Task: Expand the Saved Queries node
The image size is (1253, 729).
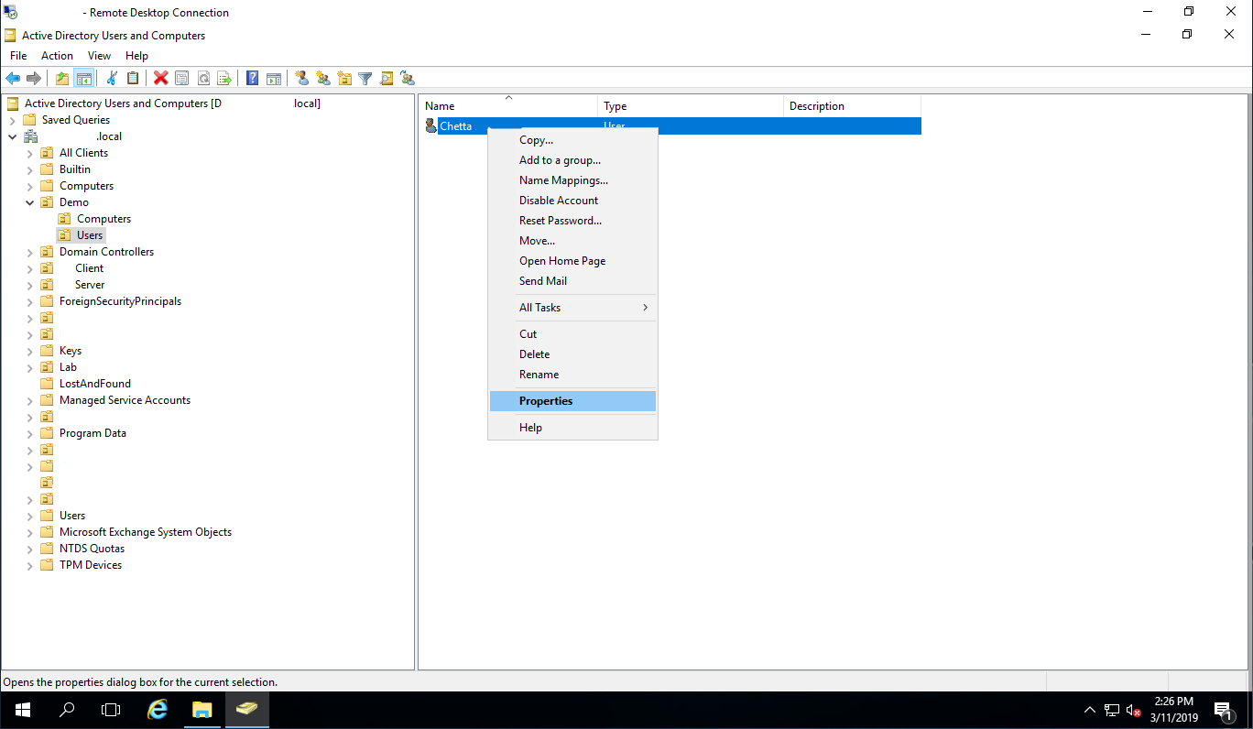Action: (x=12, y=120)
